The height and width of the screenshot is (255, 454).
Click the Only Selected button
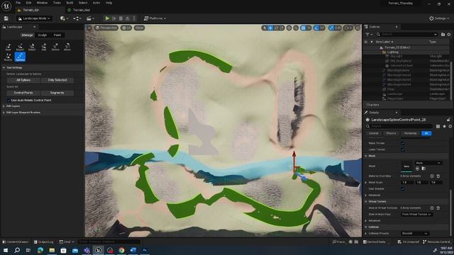tap(57, 80)
